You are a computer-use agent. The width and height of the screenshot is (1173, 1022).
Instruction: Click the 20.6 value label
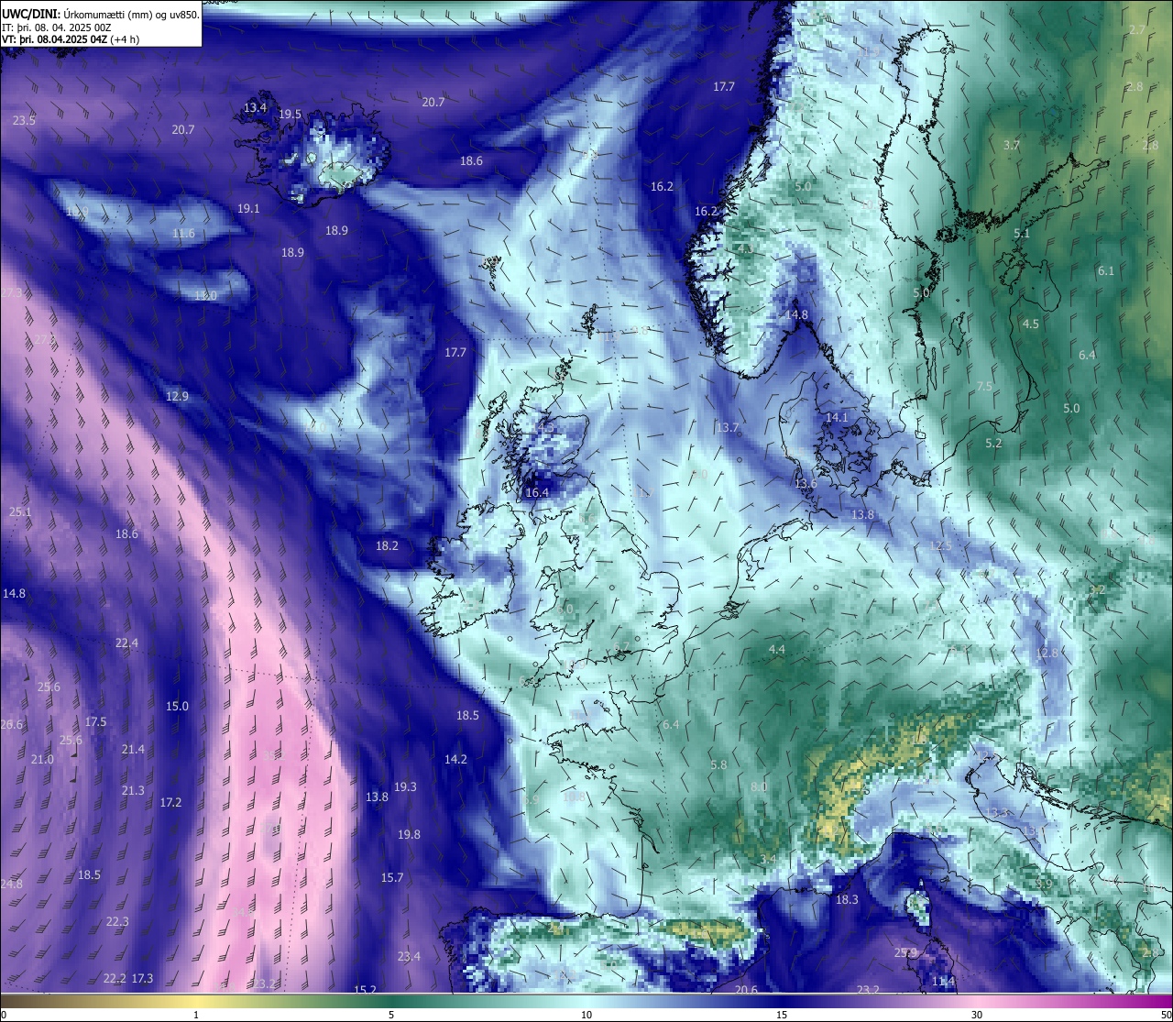click(746, 989)
